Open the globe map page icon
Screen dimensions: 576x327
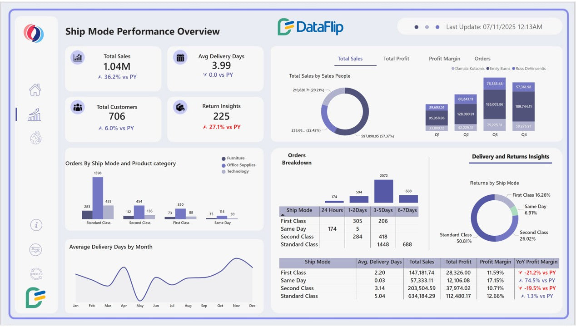(x=36, y=138)
